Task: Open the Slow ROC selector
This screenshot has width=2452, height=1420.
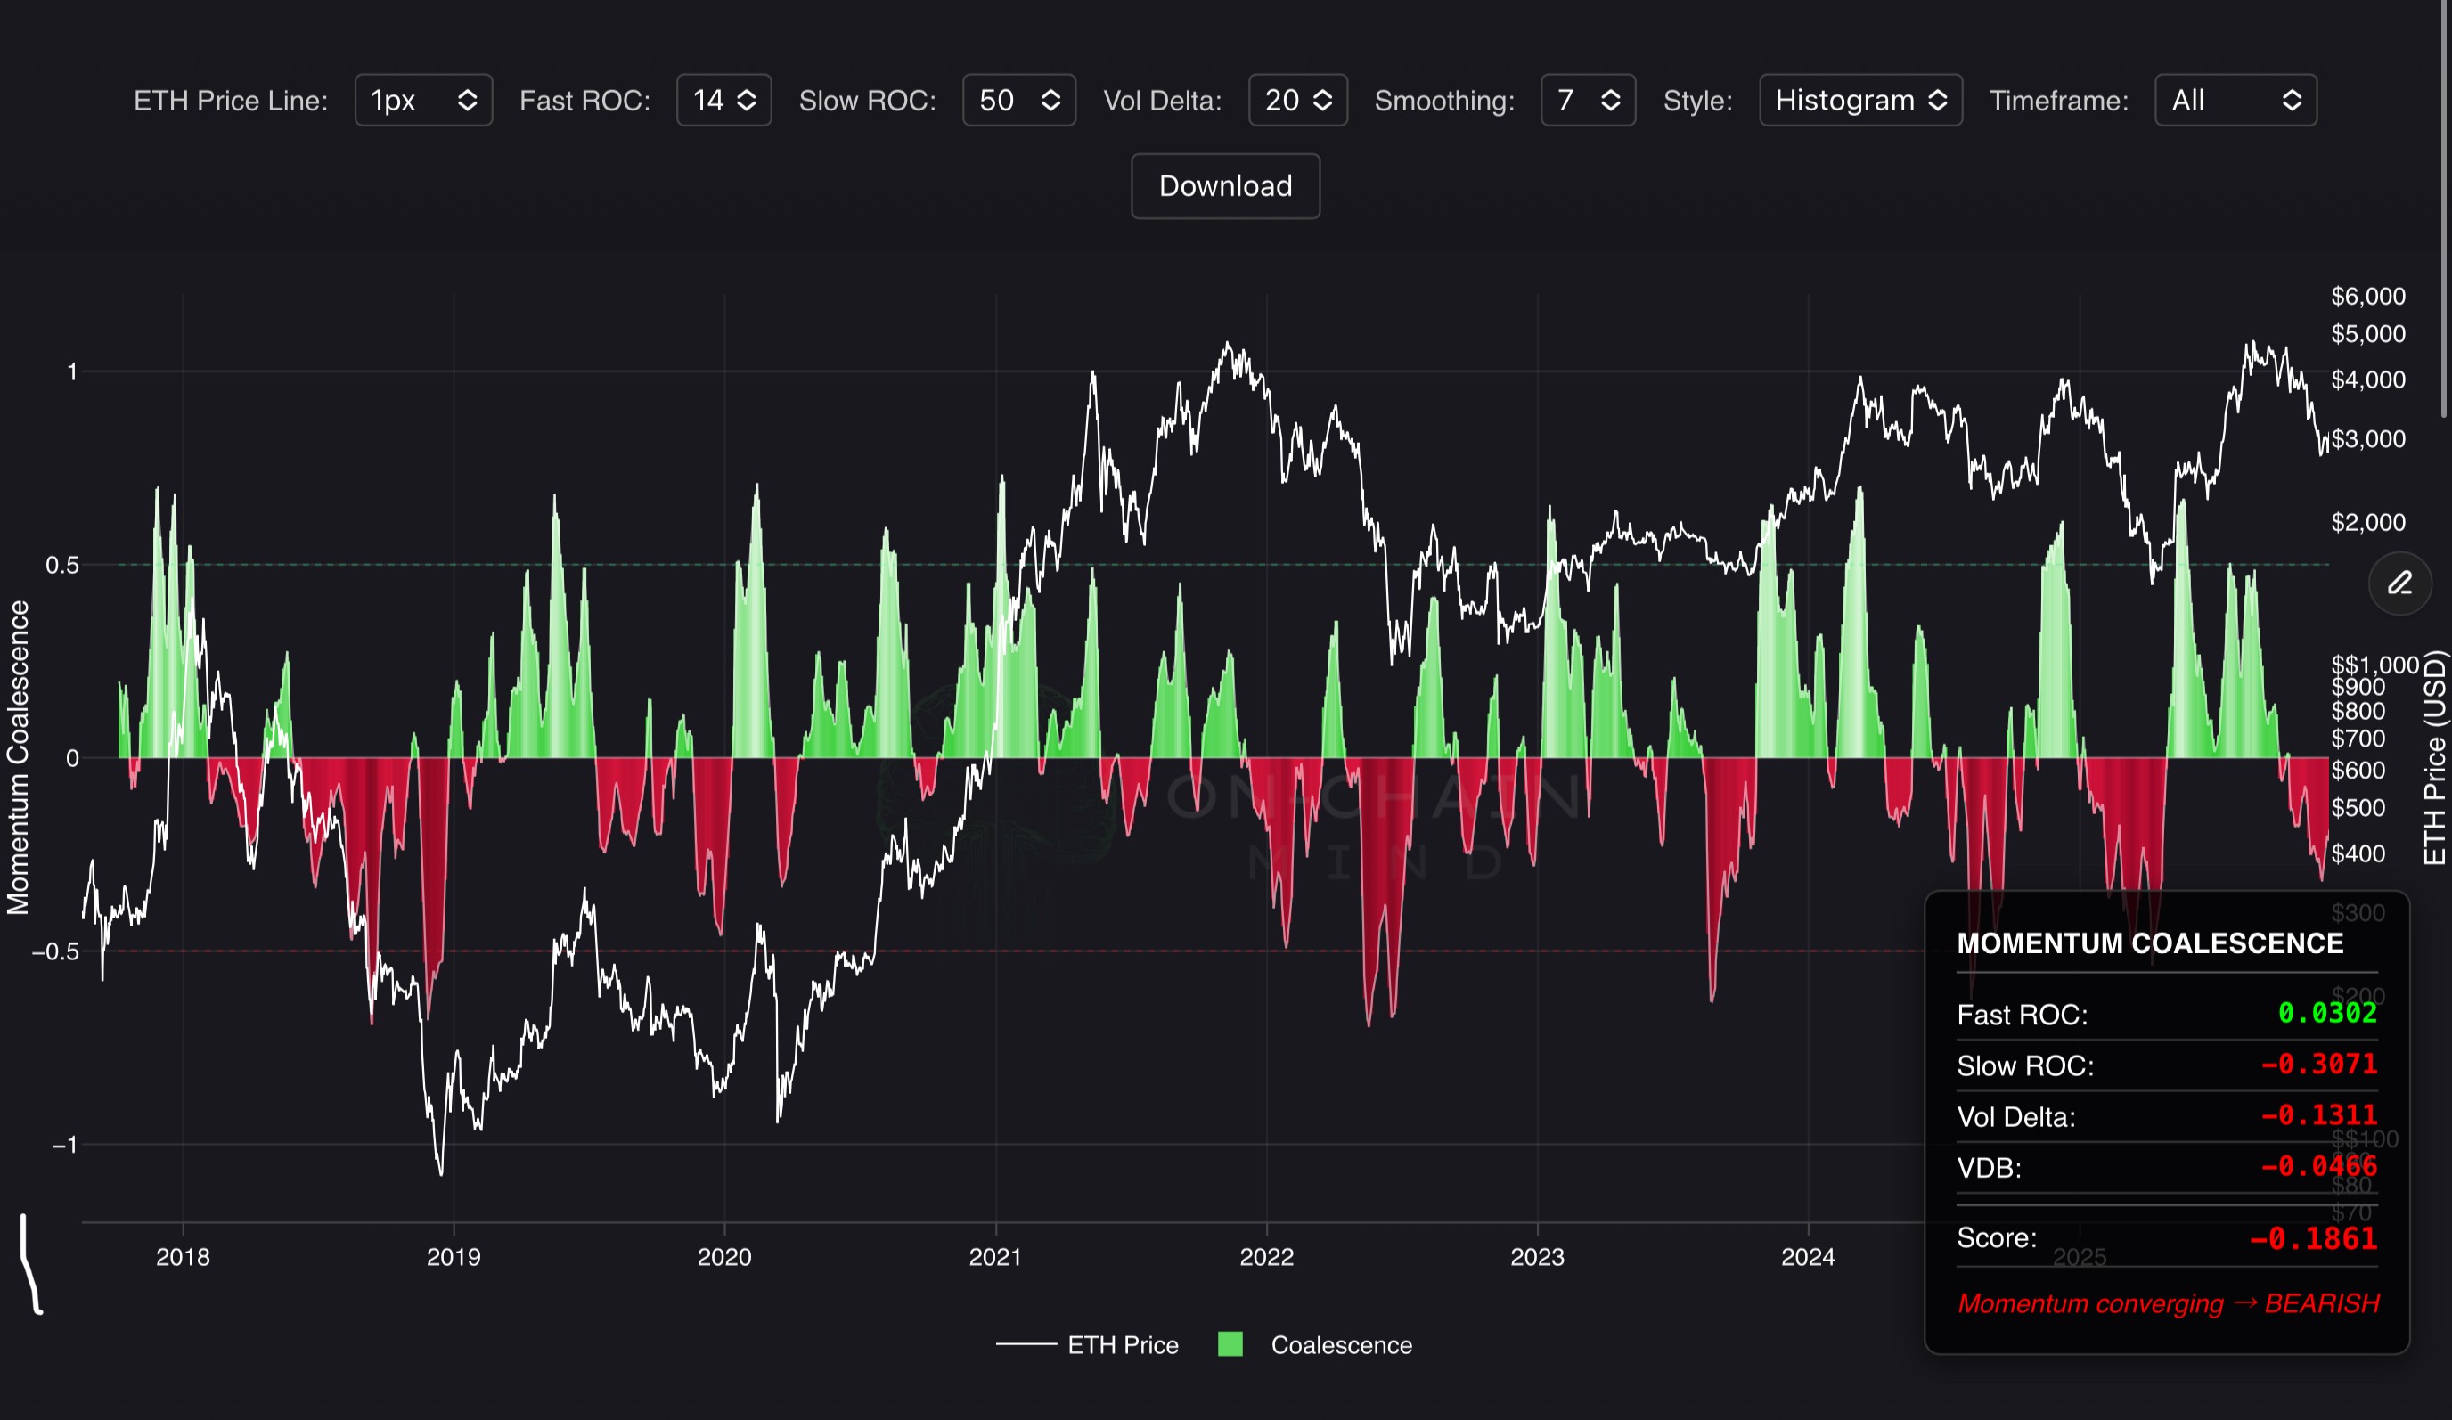Action: [1018, 100]
